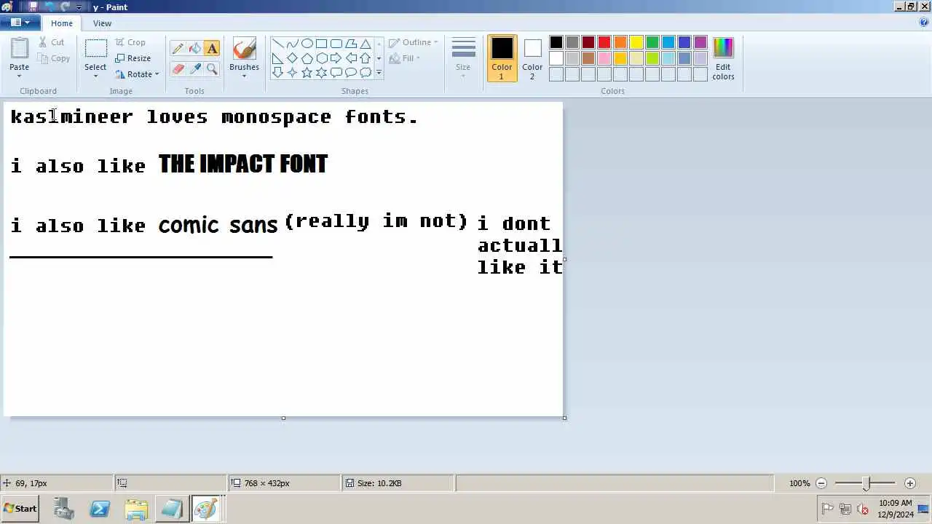Choose the Five-point star shape
Screen dimensions: 932x524
[307, 73]
